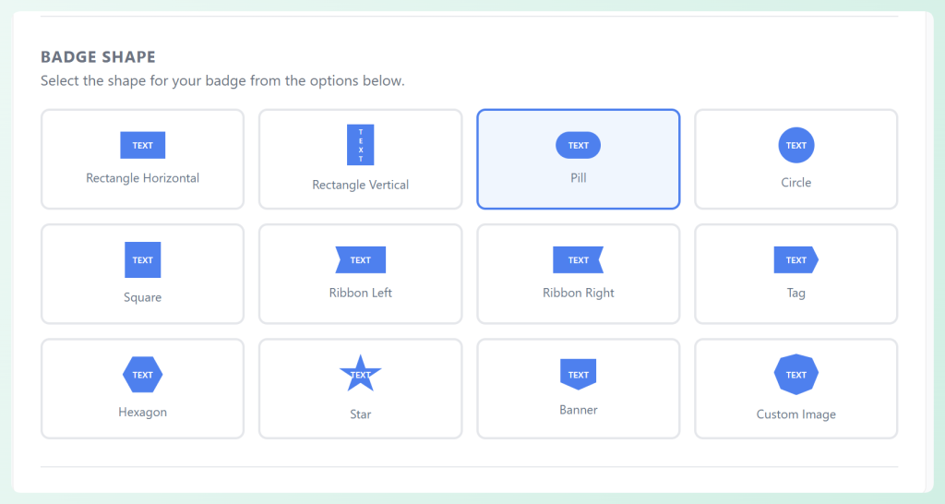The height and width of the screenshot is (504, 945).
Task: Click the hexagon badge shape icon
Action: [x=142, y=375]
